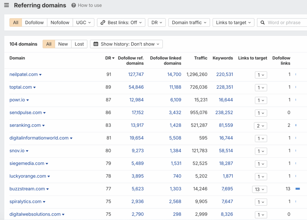The image size is (307, 220).
Task: Click the 104 domains count text
Action: click(x=23, y=44)
